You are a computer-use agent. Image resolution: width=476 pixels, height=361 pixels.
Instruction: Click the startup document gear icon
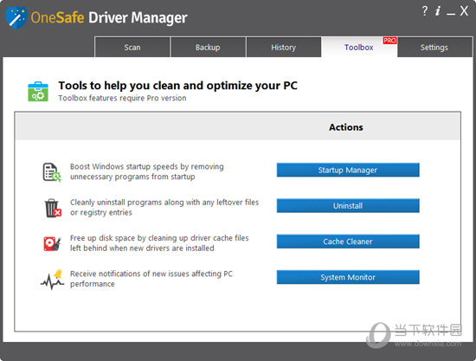click(52, 172)
